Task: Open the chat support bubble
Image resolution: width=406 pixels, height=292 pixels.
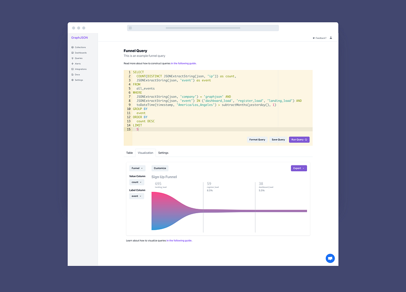Action: pos(330,258)
